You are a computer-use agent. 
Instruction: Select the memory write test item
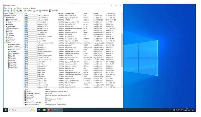pos(13,46)
